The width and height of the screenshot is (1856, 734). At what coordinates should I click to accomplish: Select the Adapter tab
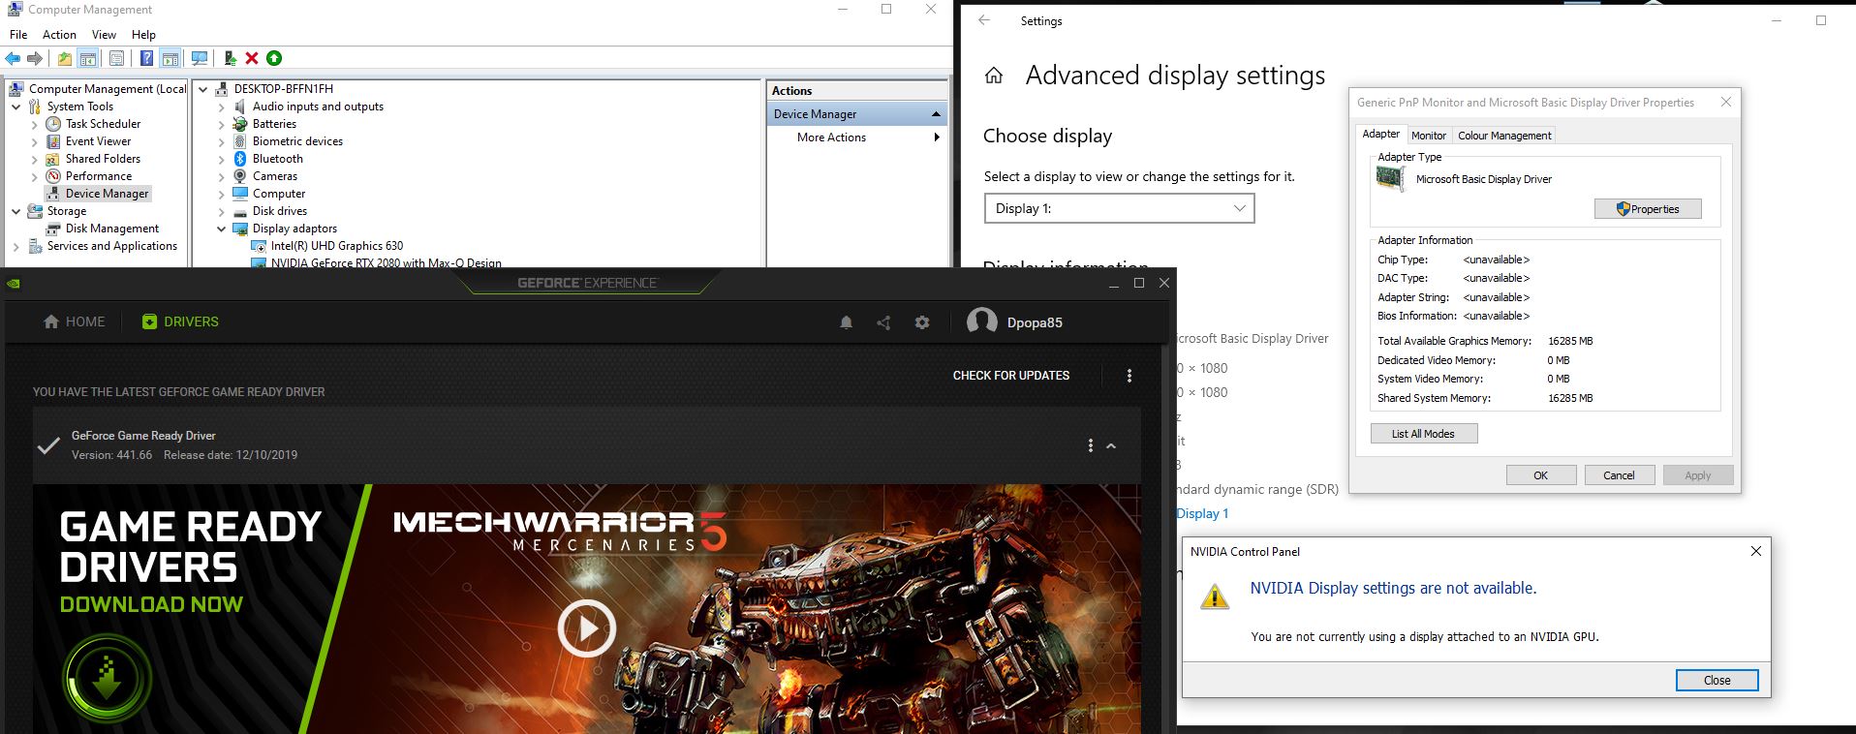click(1380, 135)
